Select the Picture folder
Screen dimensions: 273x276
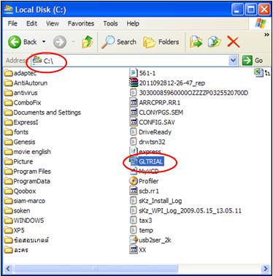pos(19,161)
